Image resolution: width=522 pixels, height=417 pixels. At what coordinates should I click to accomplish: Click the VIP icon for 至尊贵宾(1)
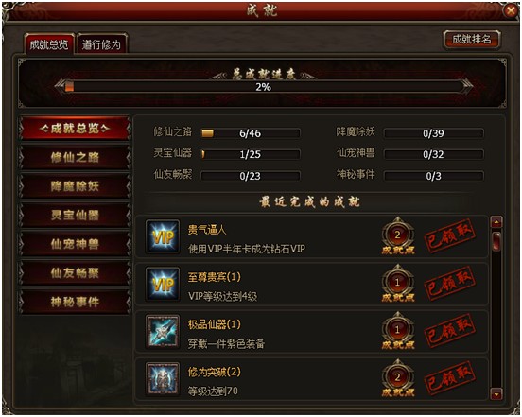tap(163, 284)
